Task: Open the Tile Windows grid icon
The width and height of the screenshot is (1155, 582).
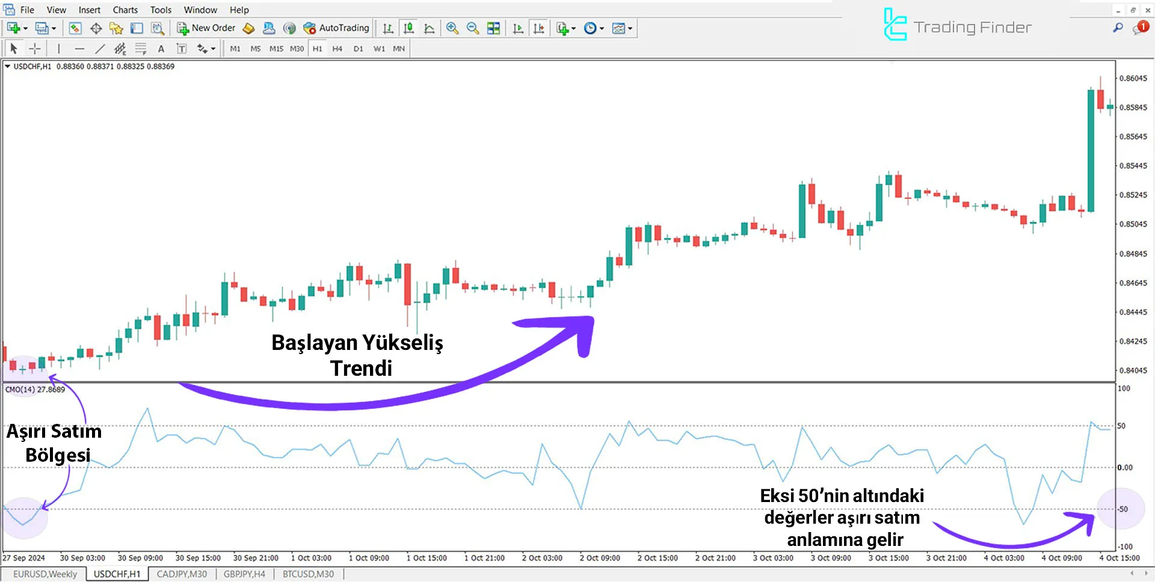Action: [493, 28]
